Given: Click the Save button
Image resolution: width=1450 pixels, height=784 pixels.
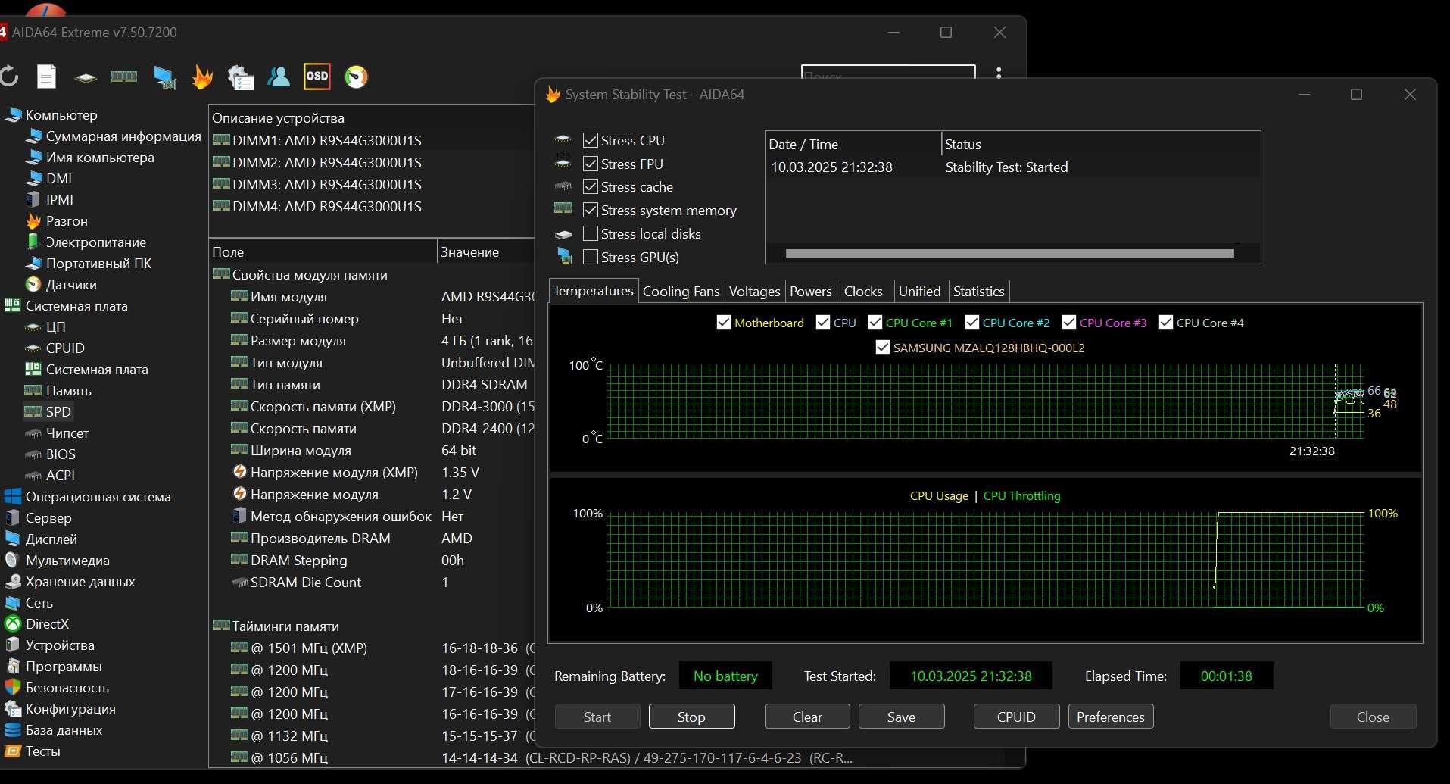Looking at the screenshot, I should [901, 717].
